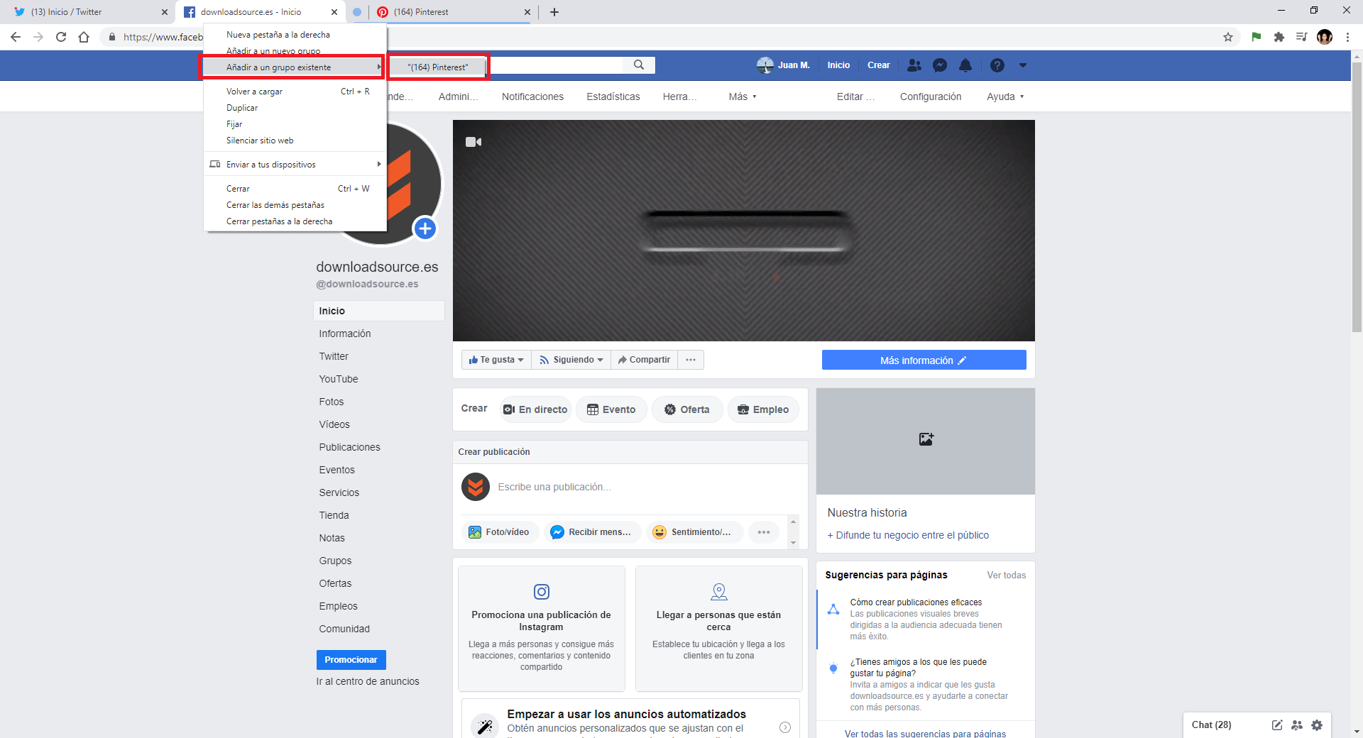Viewport: 1363px width, 738px height.
Task: Open the notifications bell icon
Action: click(x=965, y=65)
